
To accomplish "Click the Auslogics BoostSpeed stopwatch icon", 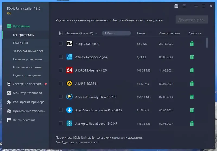I will 69,123.
